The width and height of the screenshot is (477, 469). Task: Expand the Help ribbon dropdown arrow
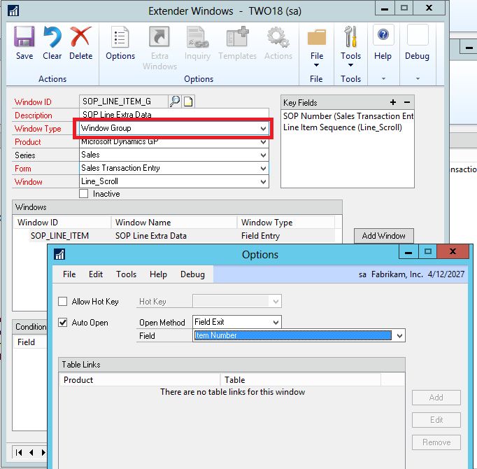(383, 79)
